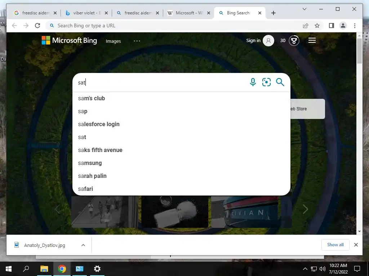Open tab search dropdown chevron
Viewport: 369px width, 276px height.
pos(304,9)
